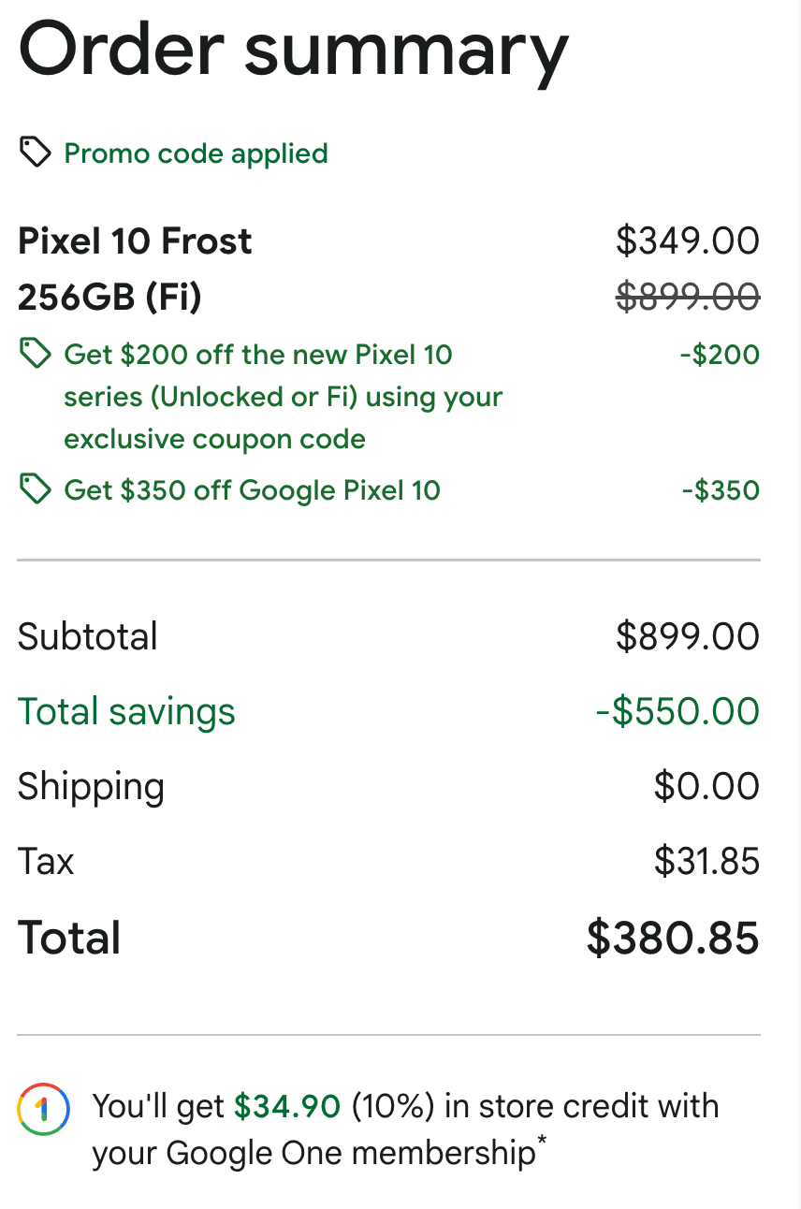Click the -$200 discount amount
The height and width of the screenshot is (1209, 801).
pyautogui.click(x=720, y=355)
